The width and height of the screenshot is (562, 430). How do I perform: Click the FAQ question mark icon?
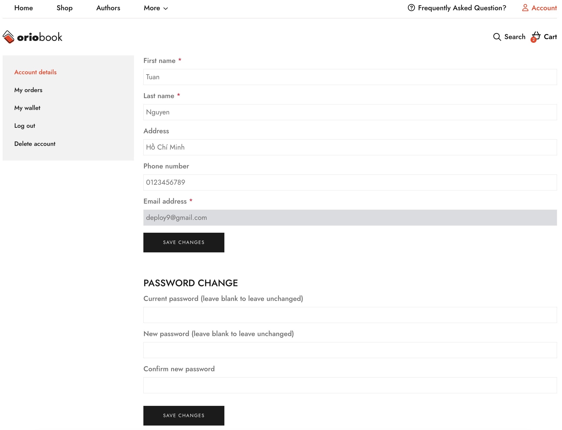click(411, 8)
